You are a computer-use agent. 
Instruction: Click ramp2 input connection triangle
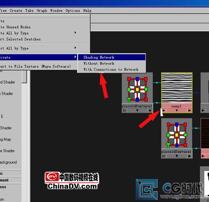[164, 110]
